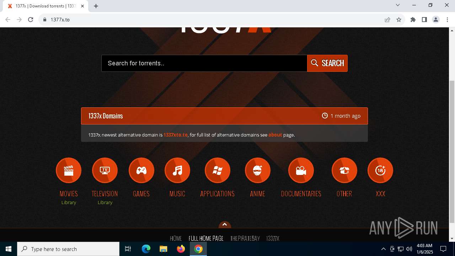The image size is (455, 256).
Task: Click TELEVISION category label
Action: tap(105, 194)
